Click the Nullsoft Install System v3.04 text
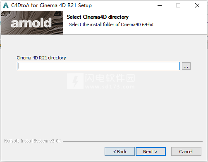The width and height of the screenshot is (208, 162). point(33,141)
